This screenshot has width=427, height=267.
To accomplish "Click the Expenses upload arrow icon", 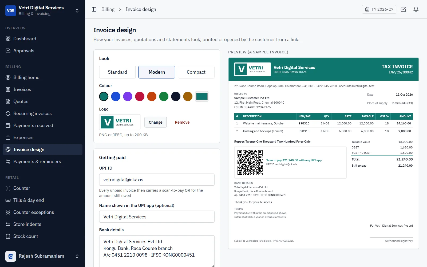I will point(8,138).
